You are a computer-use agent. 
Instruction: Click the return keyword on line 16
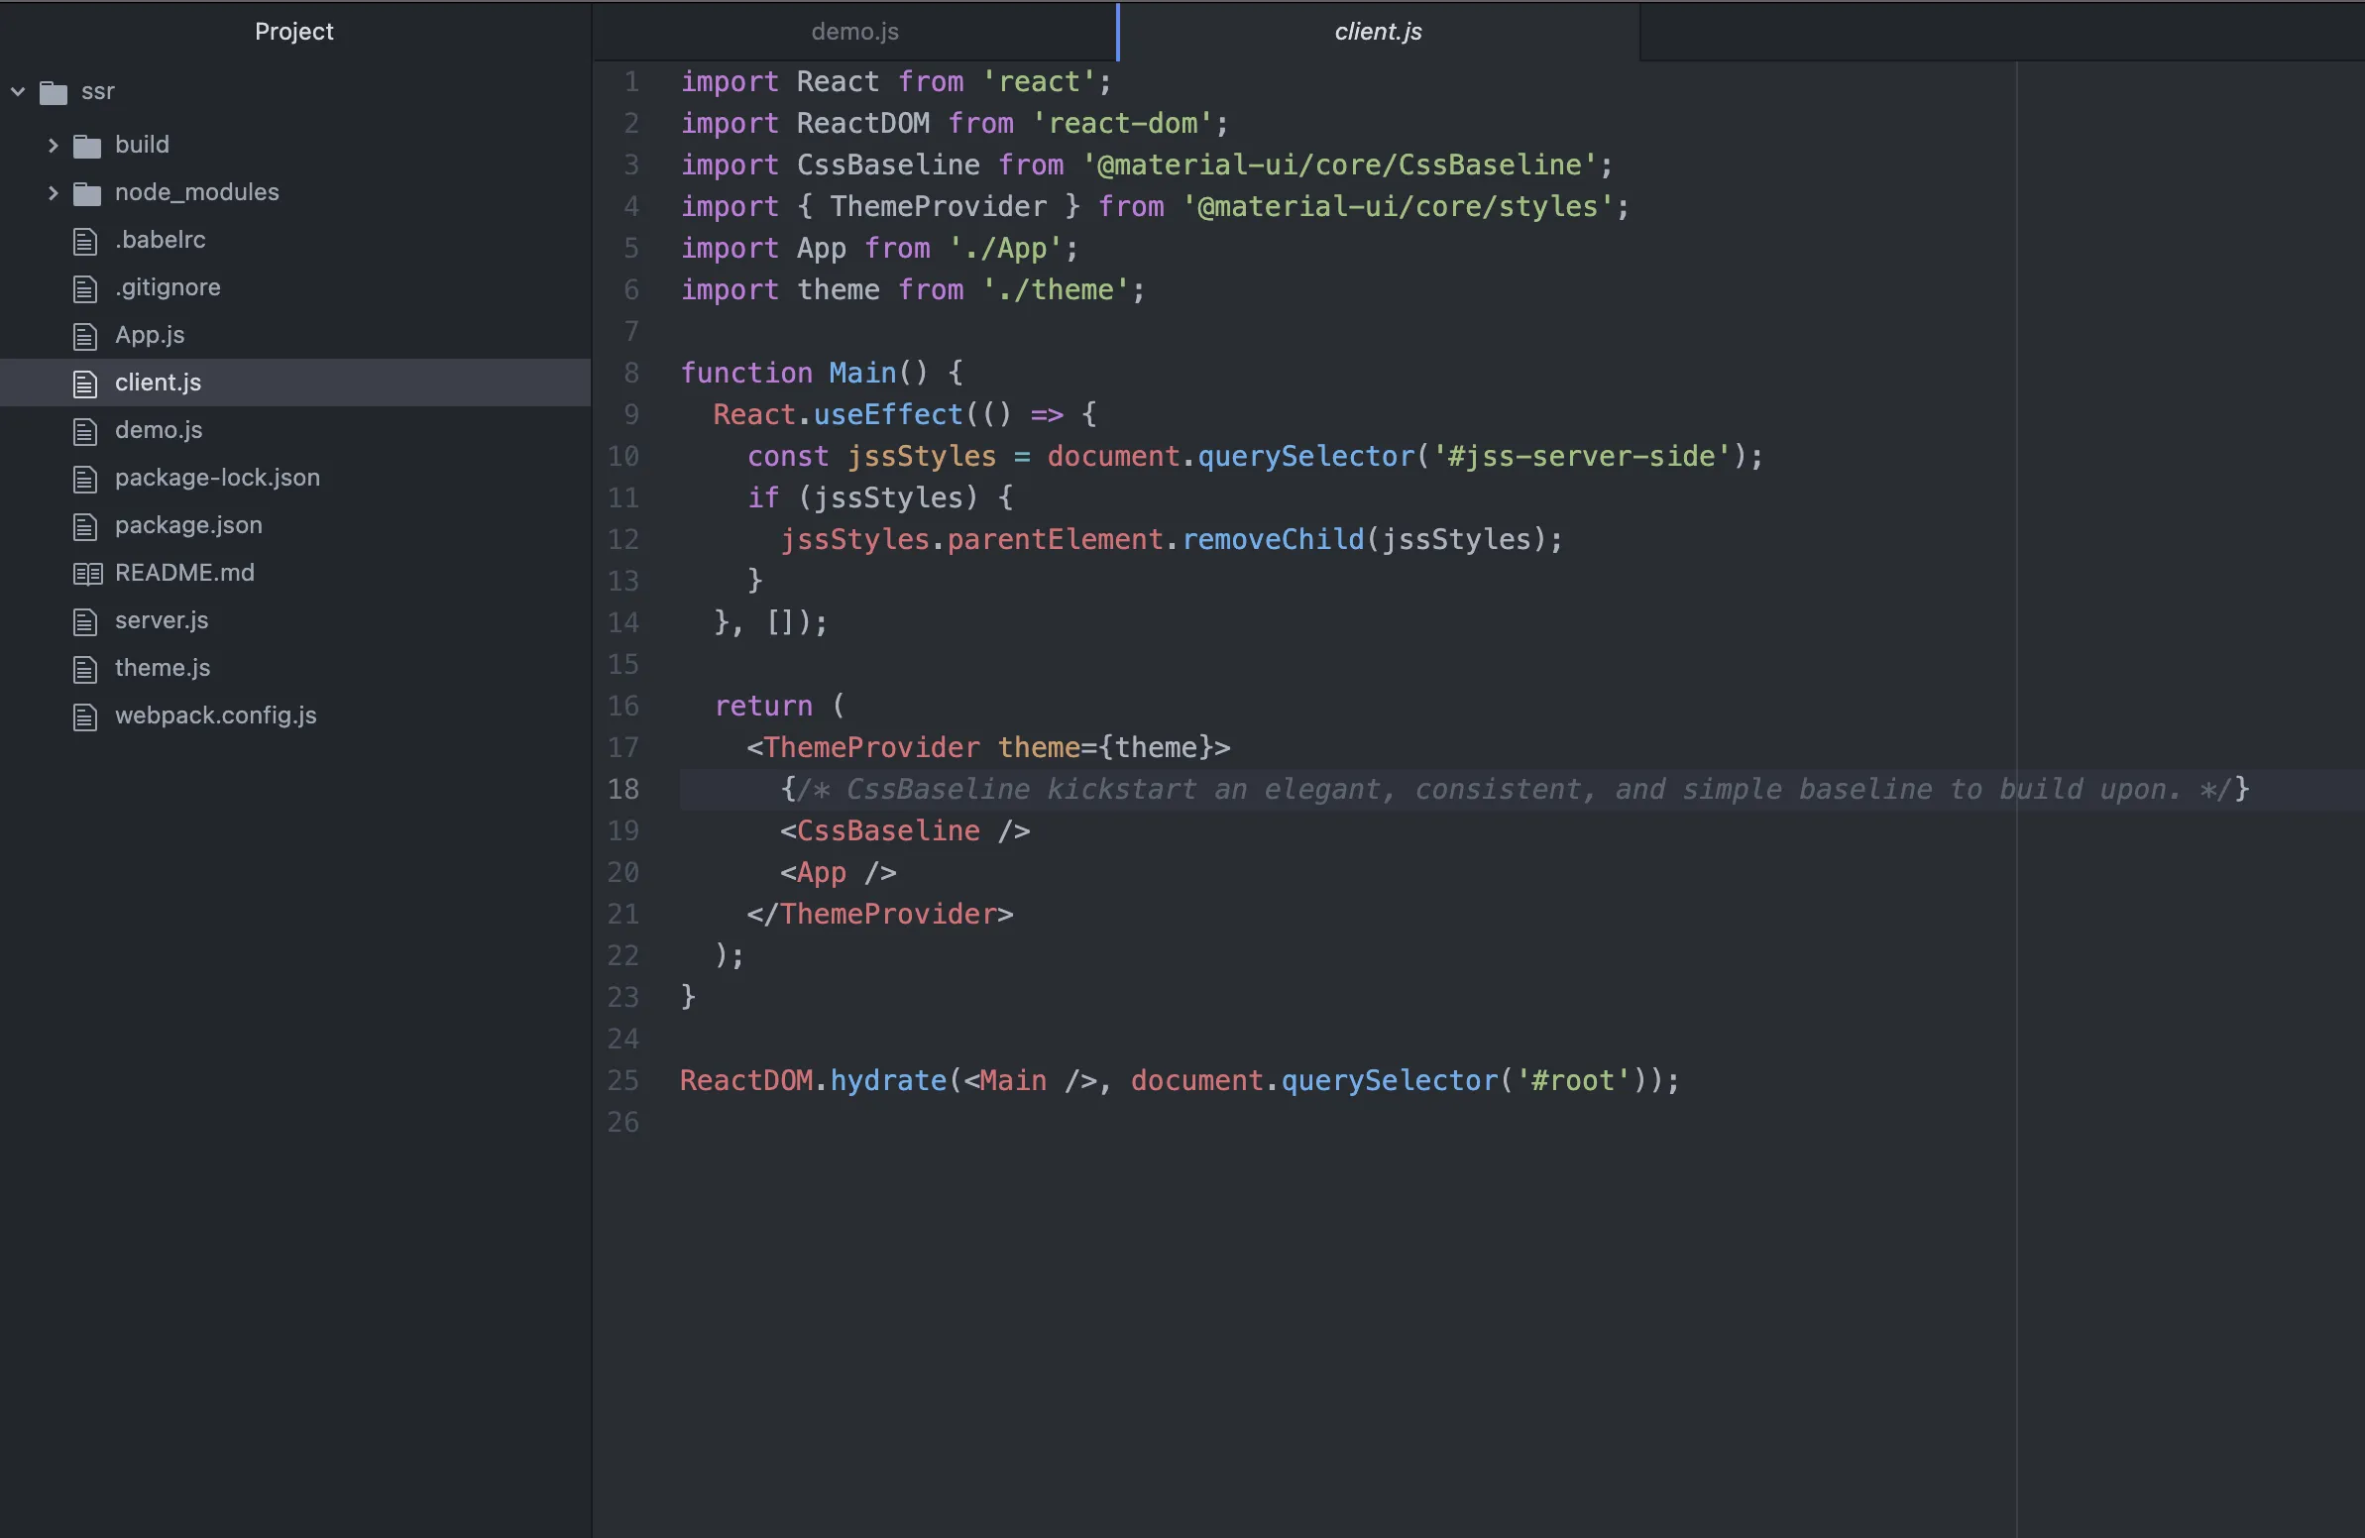pos(763,707)
